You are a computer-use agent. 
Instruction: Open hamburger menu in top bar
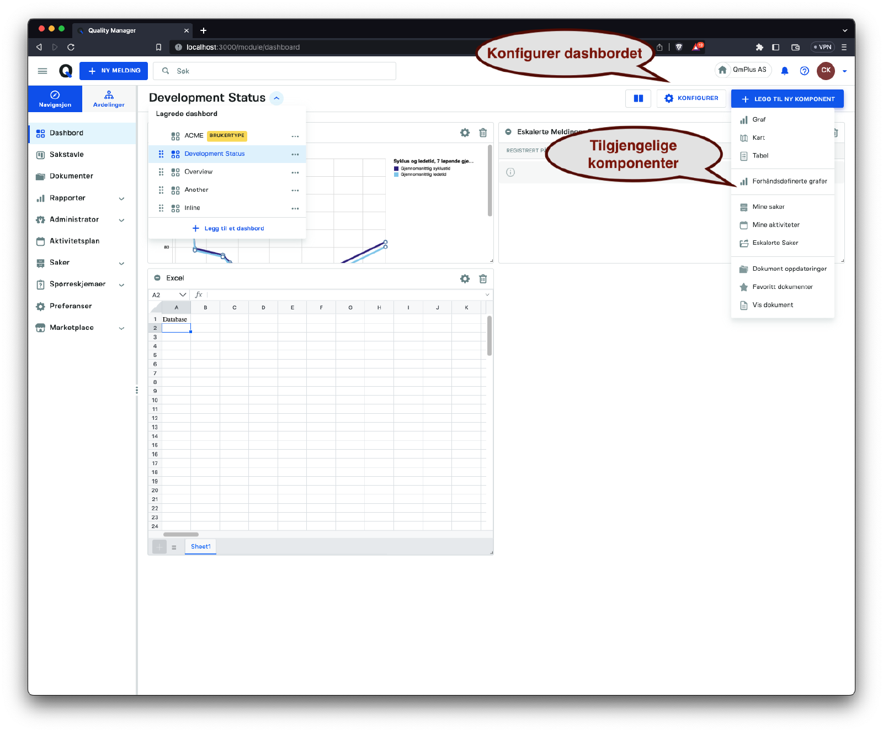42,71
